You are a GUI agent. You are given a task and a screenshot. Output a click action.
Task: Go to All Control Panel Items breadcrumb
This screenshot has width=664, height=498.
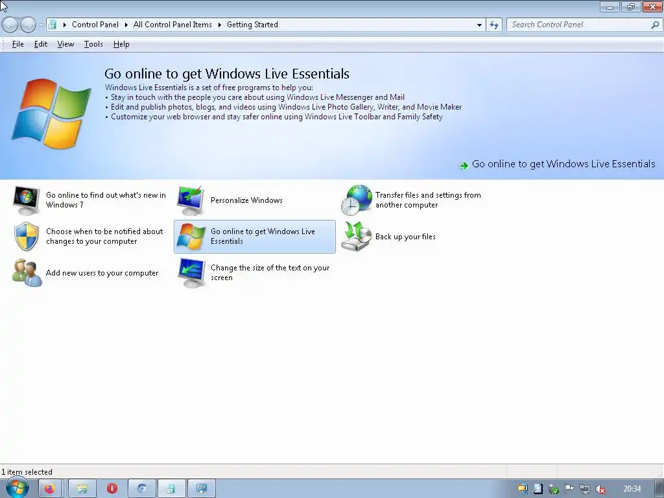point(172,25)
